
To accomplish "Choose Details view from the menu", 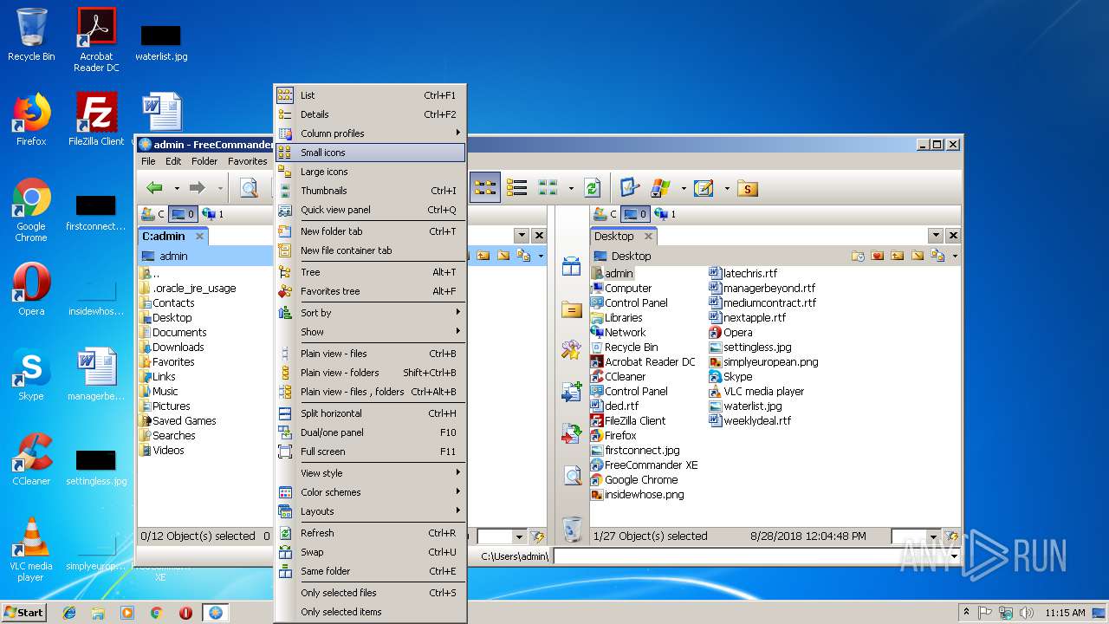I will coord(371,114).
